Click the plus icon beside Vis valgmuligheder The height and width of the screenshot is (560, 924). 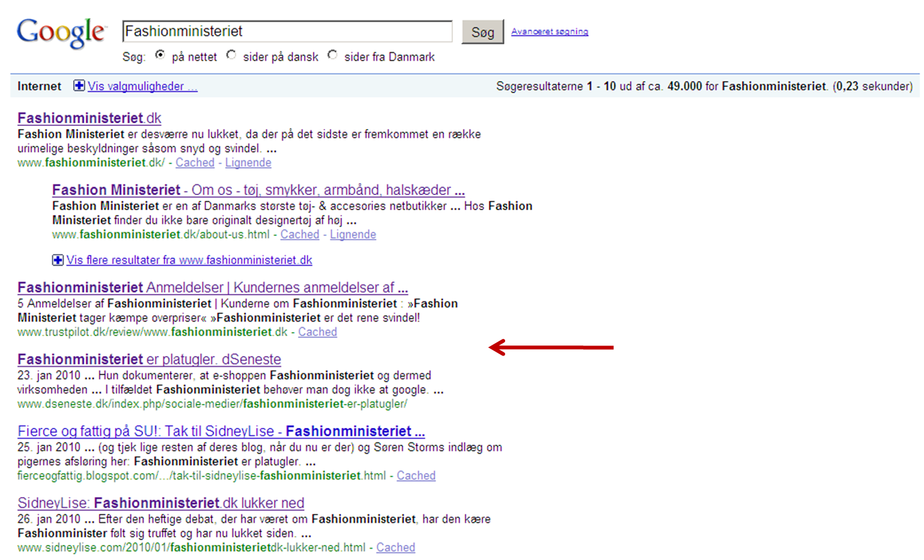point(79,86)
